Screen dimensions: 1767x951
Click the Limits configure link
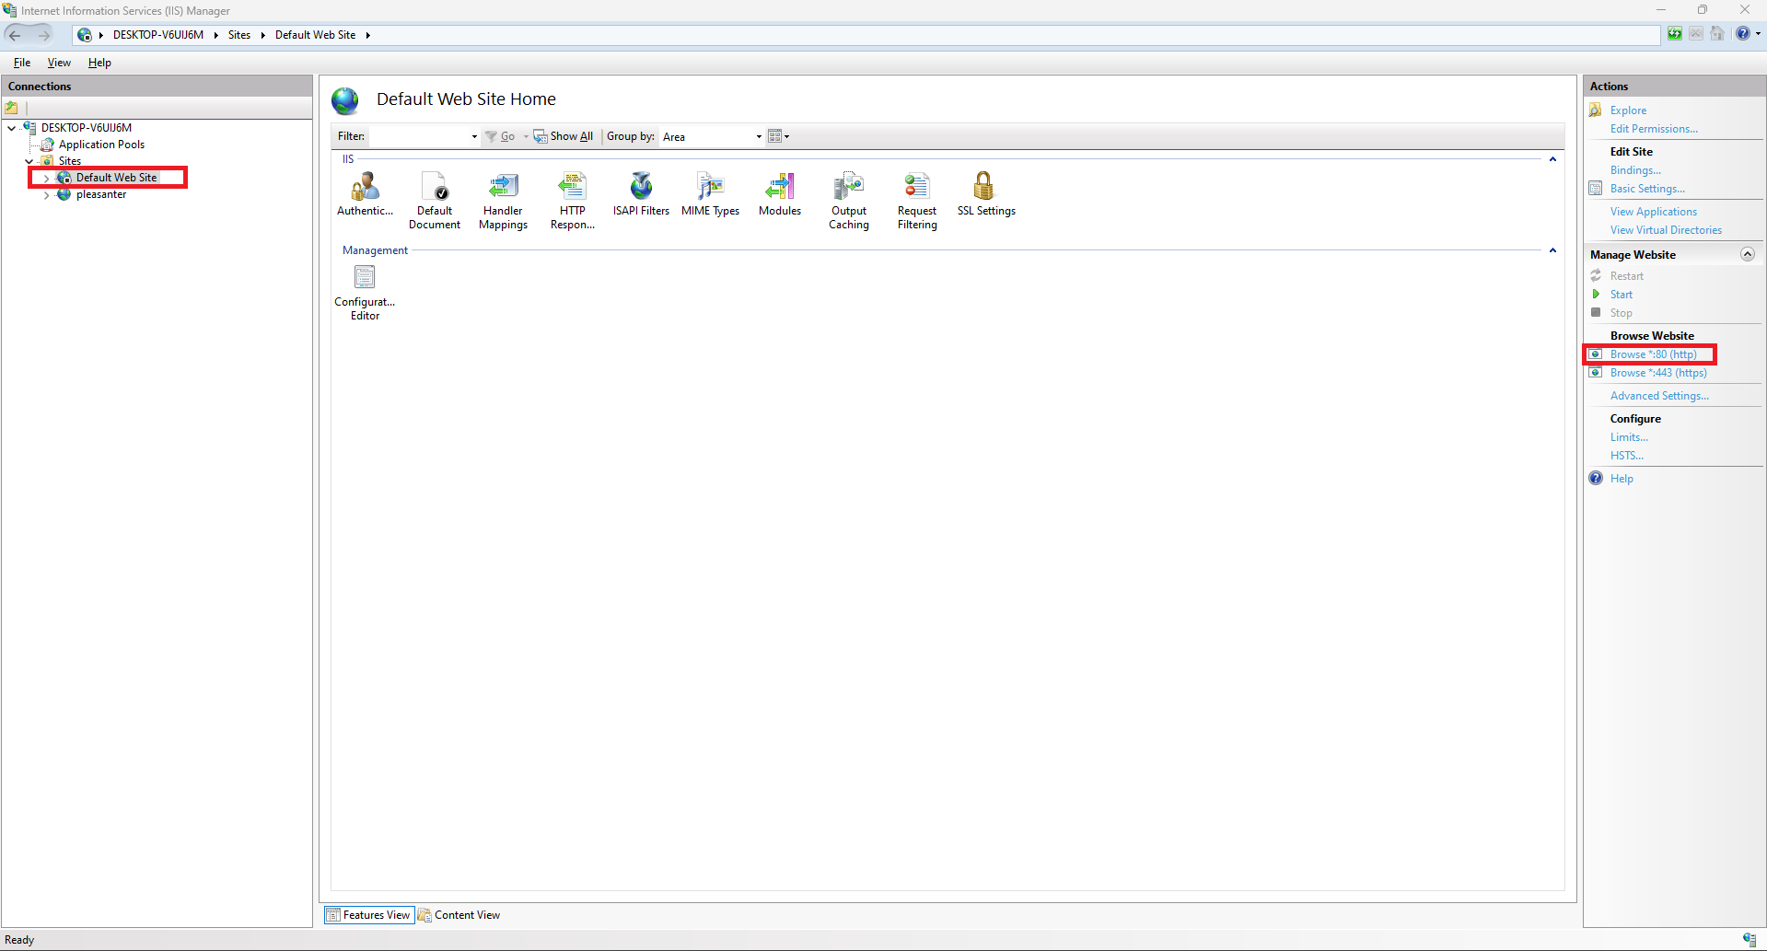point(1629,437)
